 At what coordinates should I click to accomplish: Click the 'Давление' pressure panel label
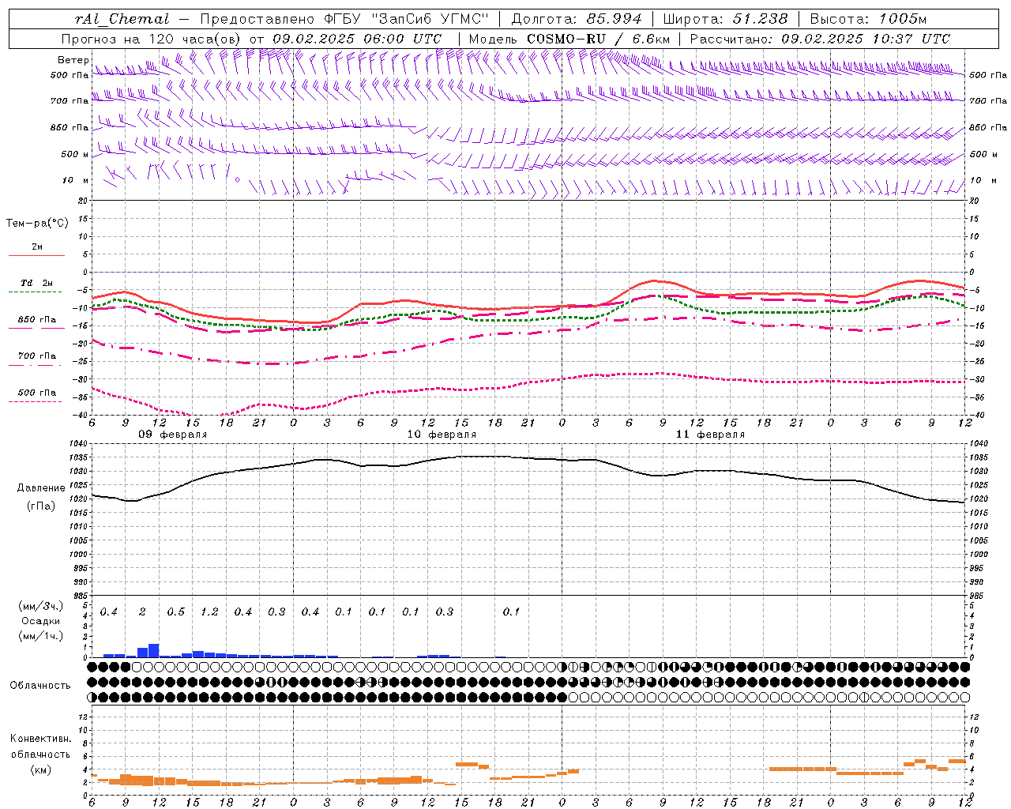click(41, 488)
